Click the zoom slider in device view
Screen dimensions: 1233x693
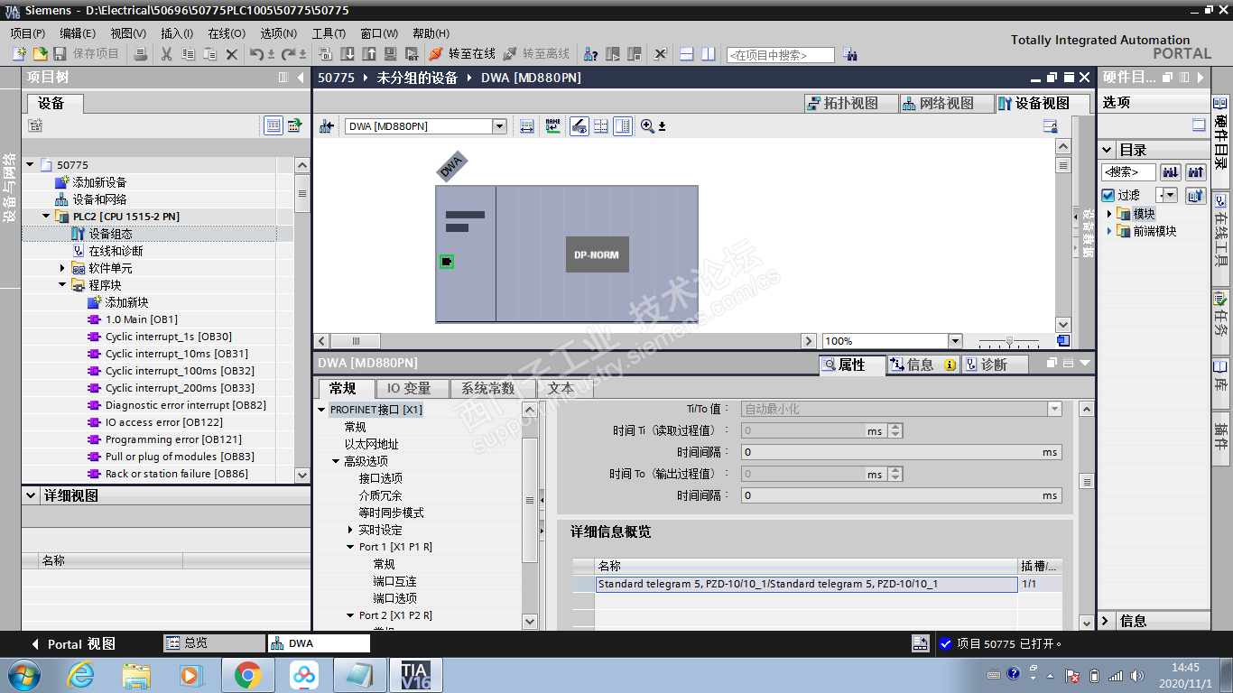[x=1009, y=341]
